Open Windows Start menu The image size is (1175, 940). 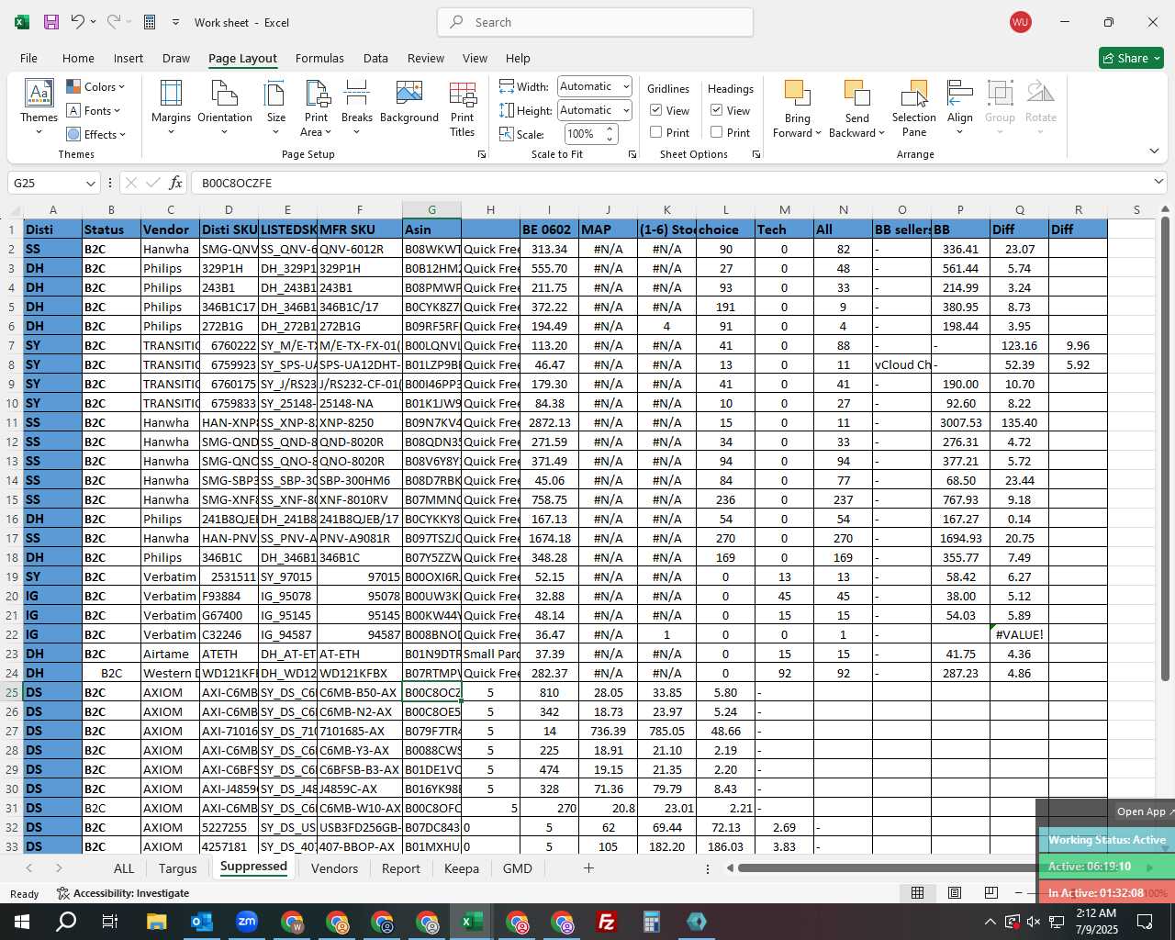click(x=22, y=922)
